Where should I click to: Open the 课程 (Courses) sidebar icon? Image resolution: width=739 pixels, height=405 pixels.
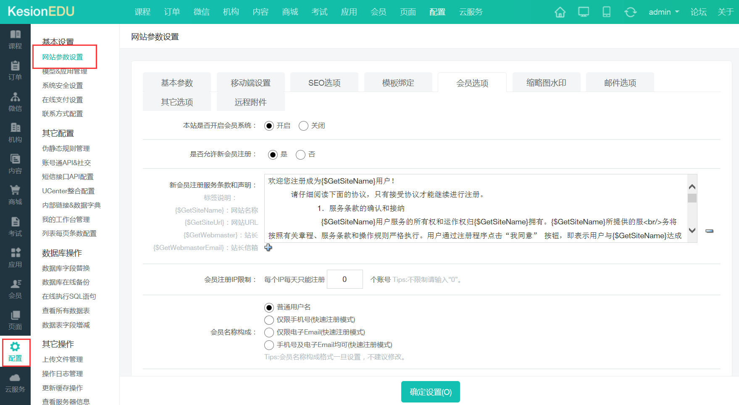(x=15, y=40)
